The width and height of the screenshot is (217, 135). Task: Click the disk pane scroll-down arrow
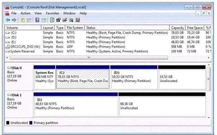[x=209, y=118]
